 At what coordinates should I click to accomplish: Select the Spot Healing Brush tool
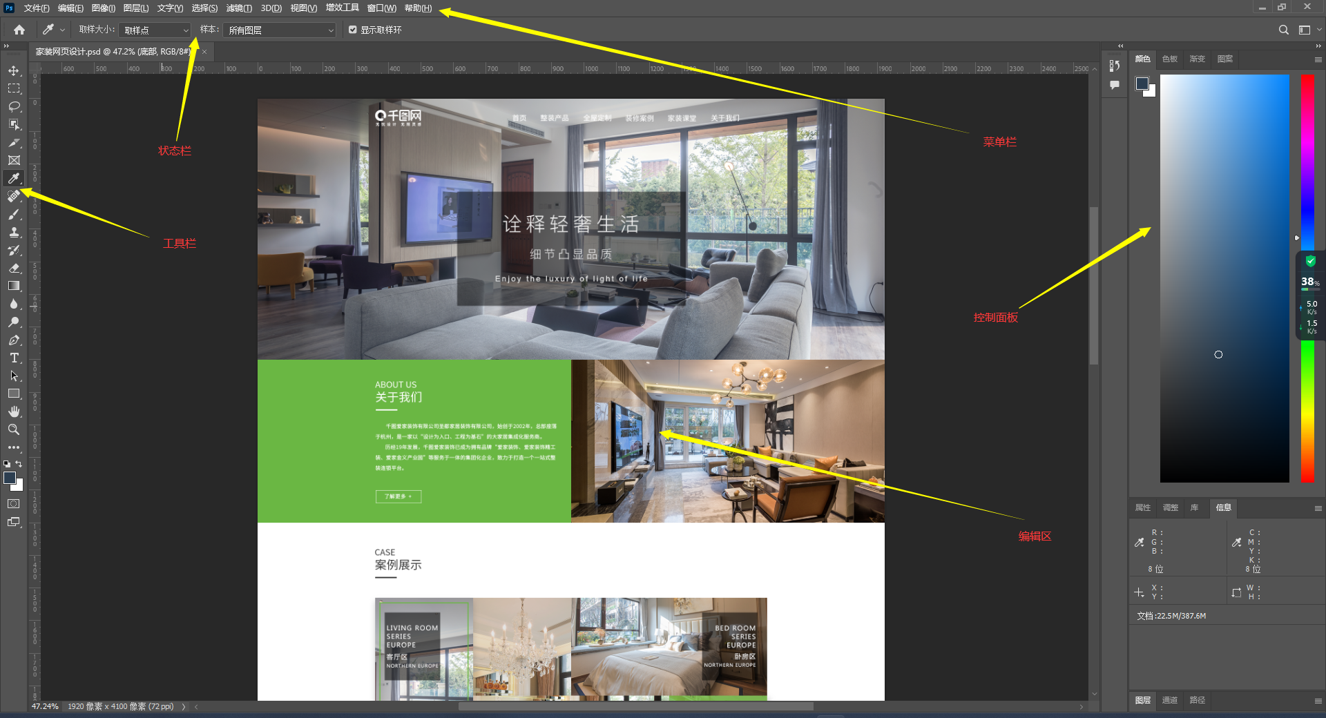14,196
